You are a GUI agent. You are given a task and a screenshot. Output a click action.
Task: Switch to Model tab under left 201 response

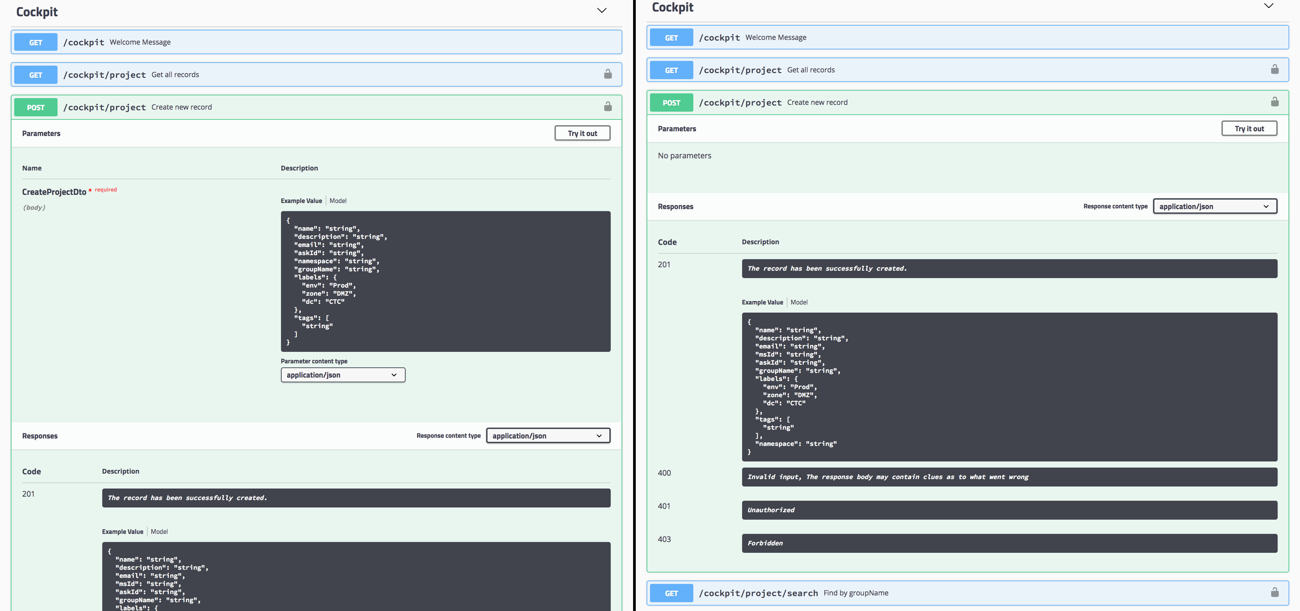coord(159,531)
